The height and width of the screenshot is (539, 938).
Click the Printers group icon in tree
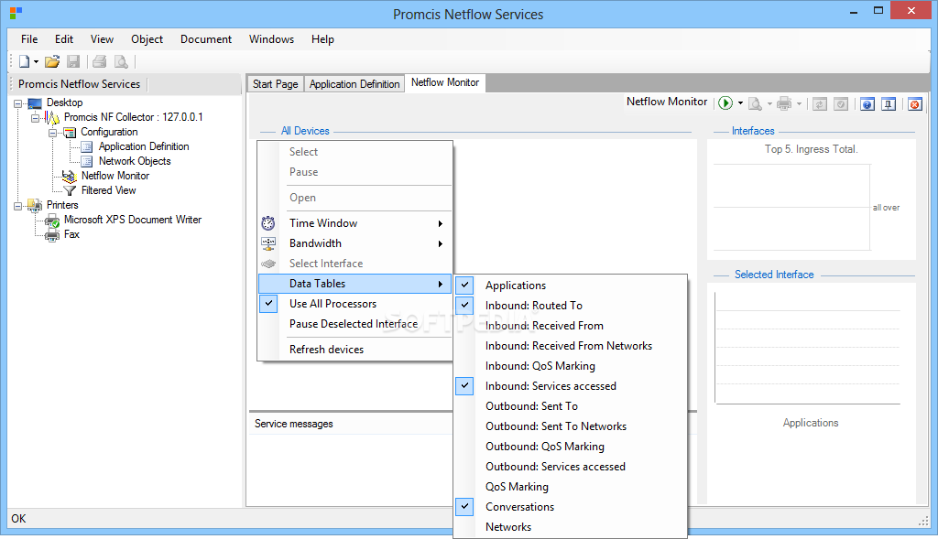click(35, 205)
